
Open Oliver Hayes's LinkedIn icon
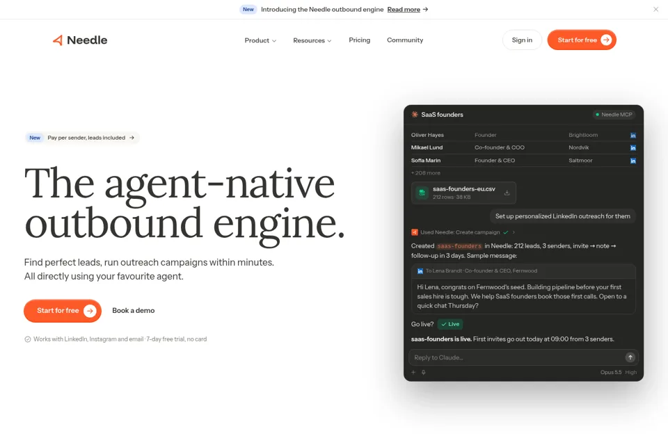tap(633, 136)
